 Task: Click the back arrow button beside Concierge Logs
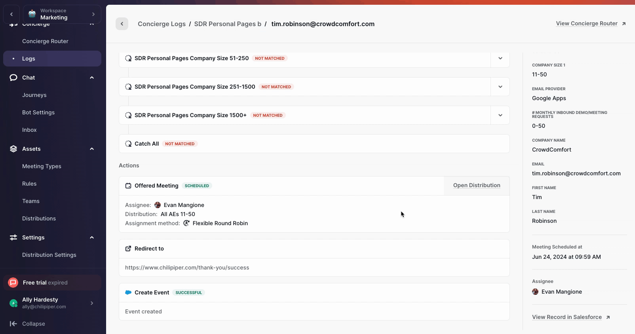click(x=122, y=24)
